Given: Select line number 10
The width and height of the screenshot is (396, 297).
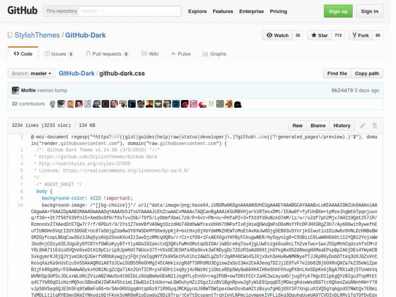Looking at the screenshot, I should (x=20, y=205).
